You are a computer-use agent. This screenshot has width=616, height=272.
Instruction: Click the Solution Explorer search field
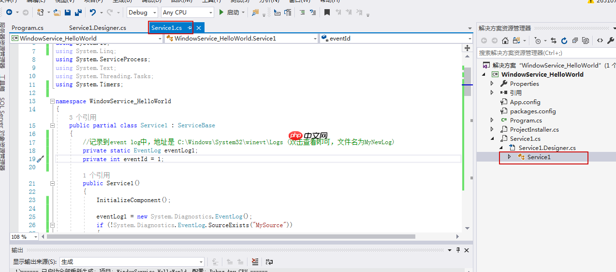(546, 53)
